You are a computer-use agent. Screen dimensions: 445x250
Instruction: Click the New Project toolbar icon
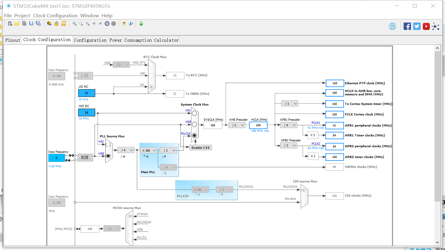click(10, 23)
